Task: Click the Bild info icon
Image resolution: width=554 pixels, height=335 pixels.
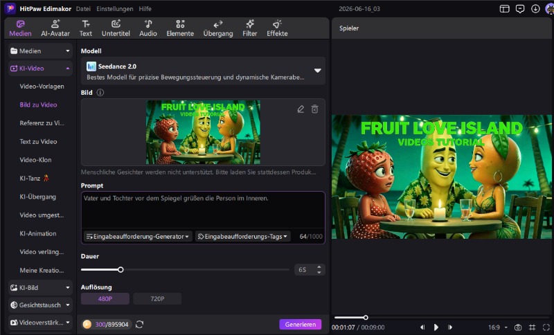Action: click(x=100, y=93)
